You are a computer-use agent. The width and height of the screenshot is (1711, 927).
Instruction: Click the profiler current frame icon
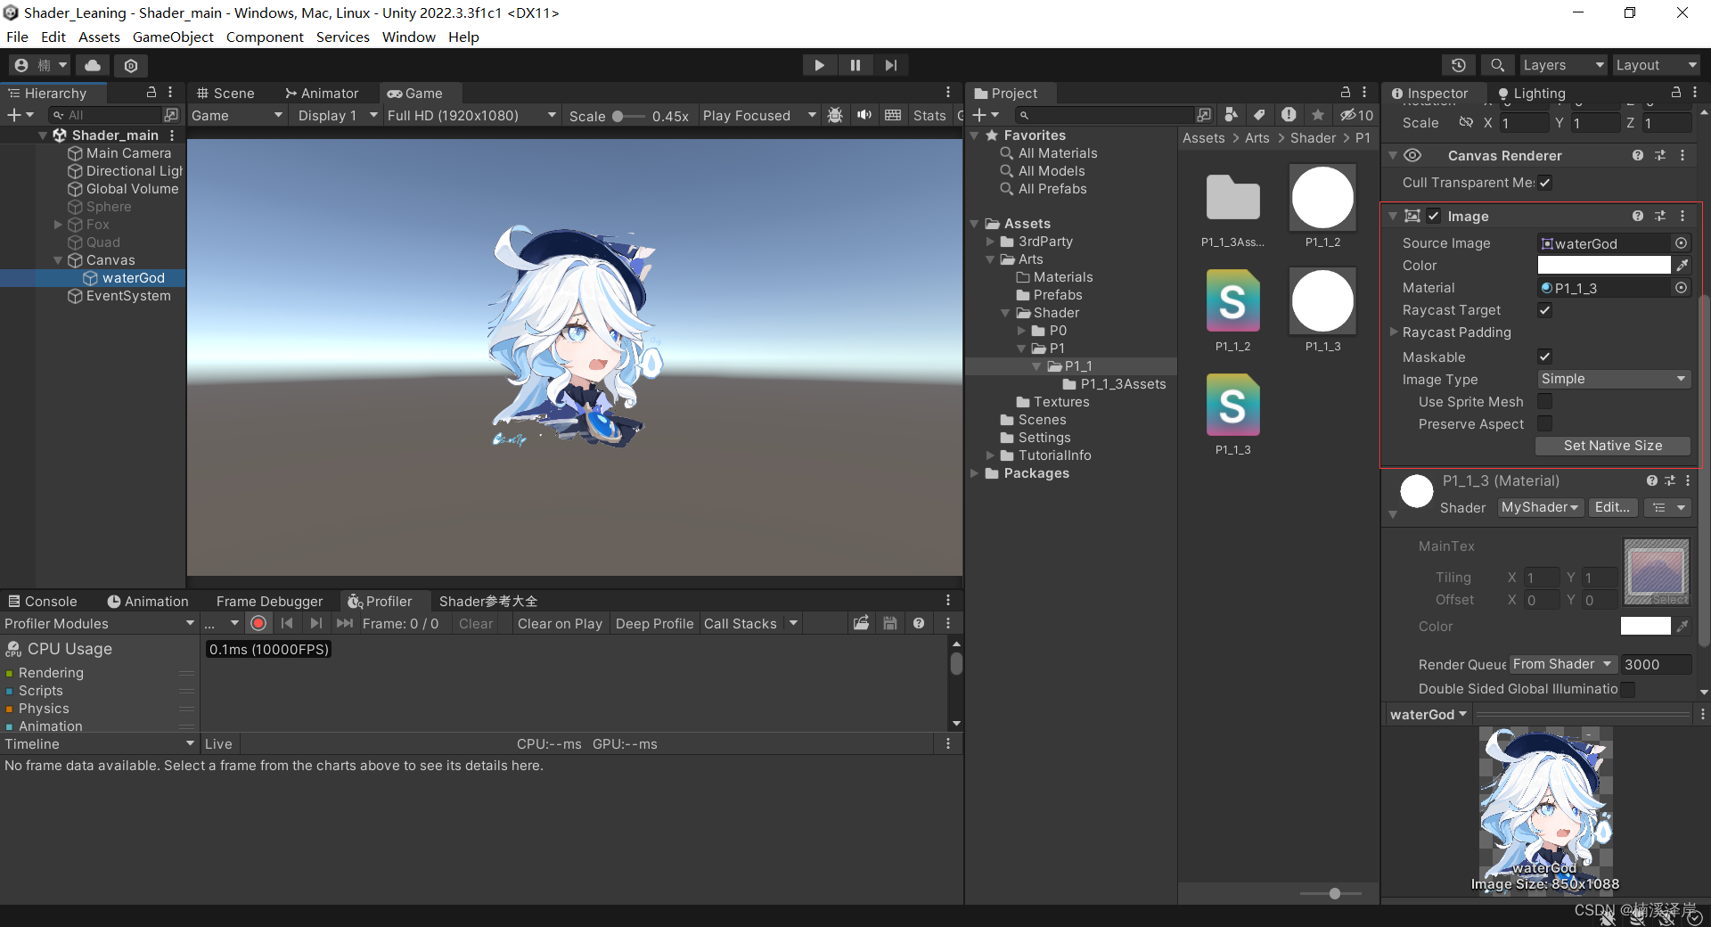point(344,623)
